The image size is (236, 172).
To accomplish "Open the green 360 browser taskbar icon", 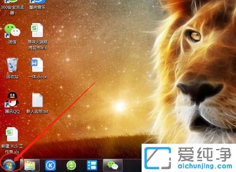I will [71, 165].
